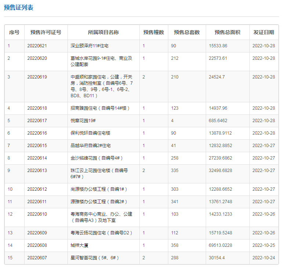Click area value 13761.2748
Viewport: 282px width, 267px height.
pyautogui.click(x=220, y=202)
